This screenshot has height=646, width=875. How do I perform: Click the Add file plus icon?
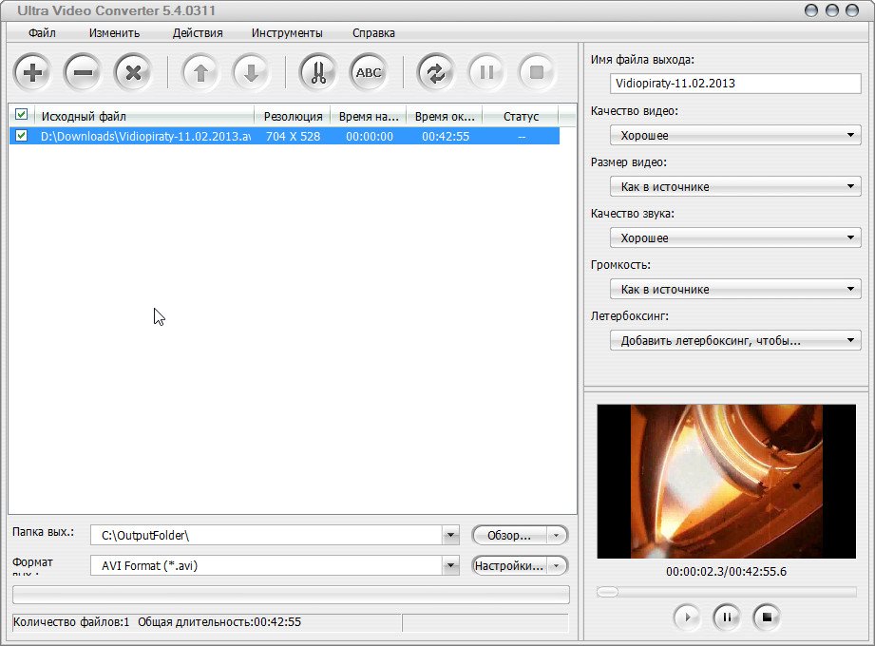click(33, 72)
